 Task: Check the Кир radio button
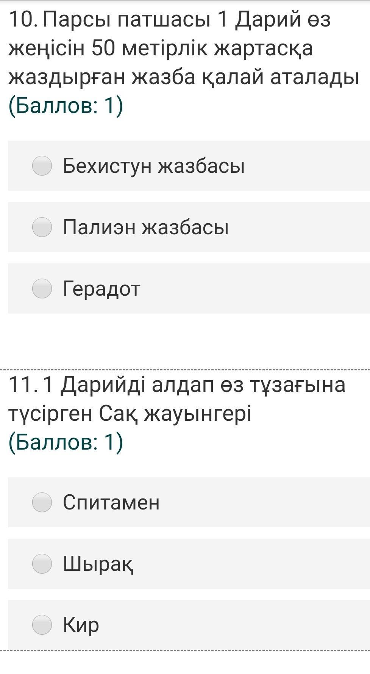click(x=42, y=625)
